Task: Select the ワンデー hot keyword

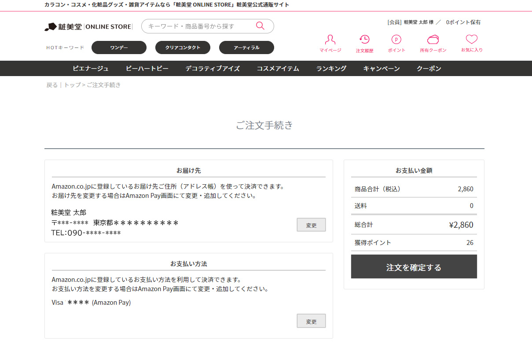Action: pyautogui.click(x=119, y=47)
